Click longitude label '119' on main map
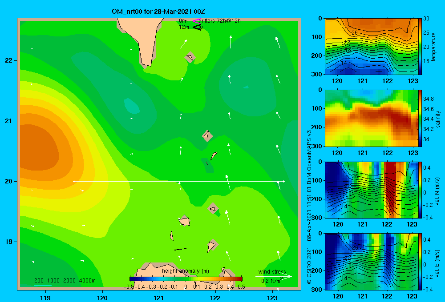Image resolution: width=445 pixels, height=302 pixels. pos(45,298)
